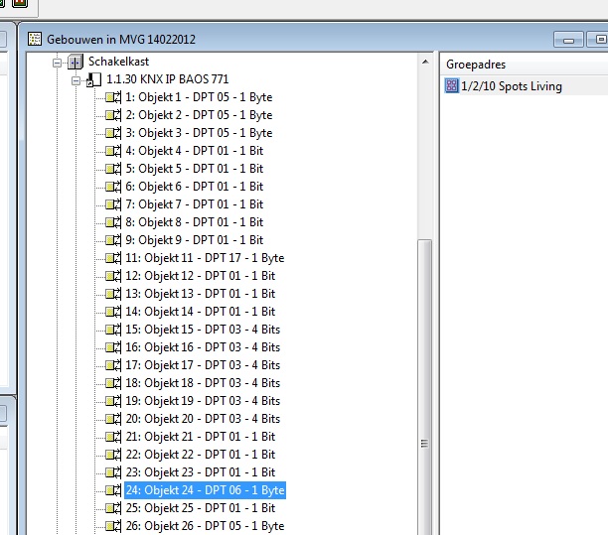Viewport: 608px width, 535px height.
Task: Select Objekt 9 - DPT 01 - 1 Bit
Action: (194, 240)
